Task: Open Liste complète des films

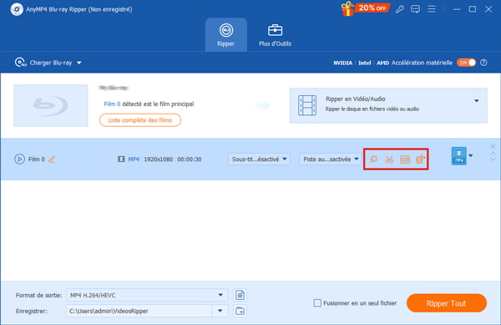Action: [140, 120]
